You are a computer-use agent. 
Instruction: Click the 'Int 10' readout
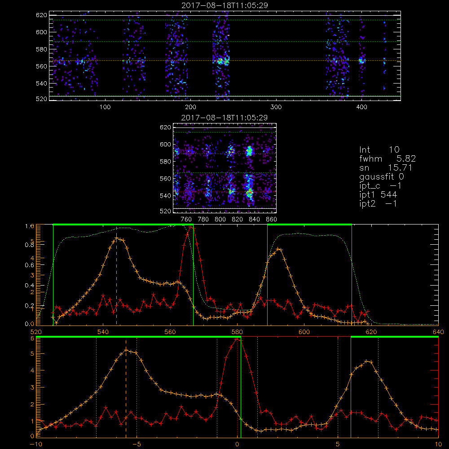[379, 150]
